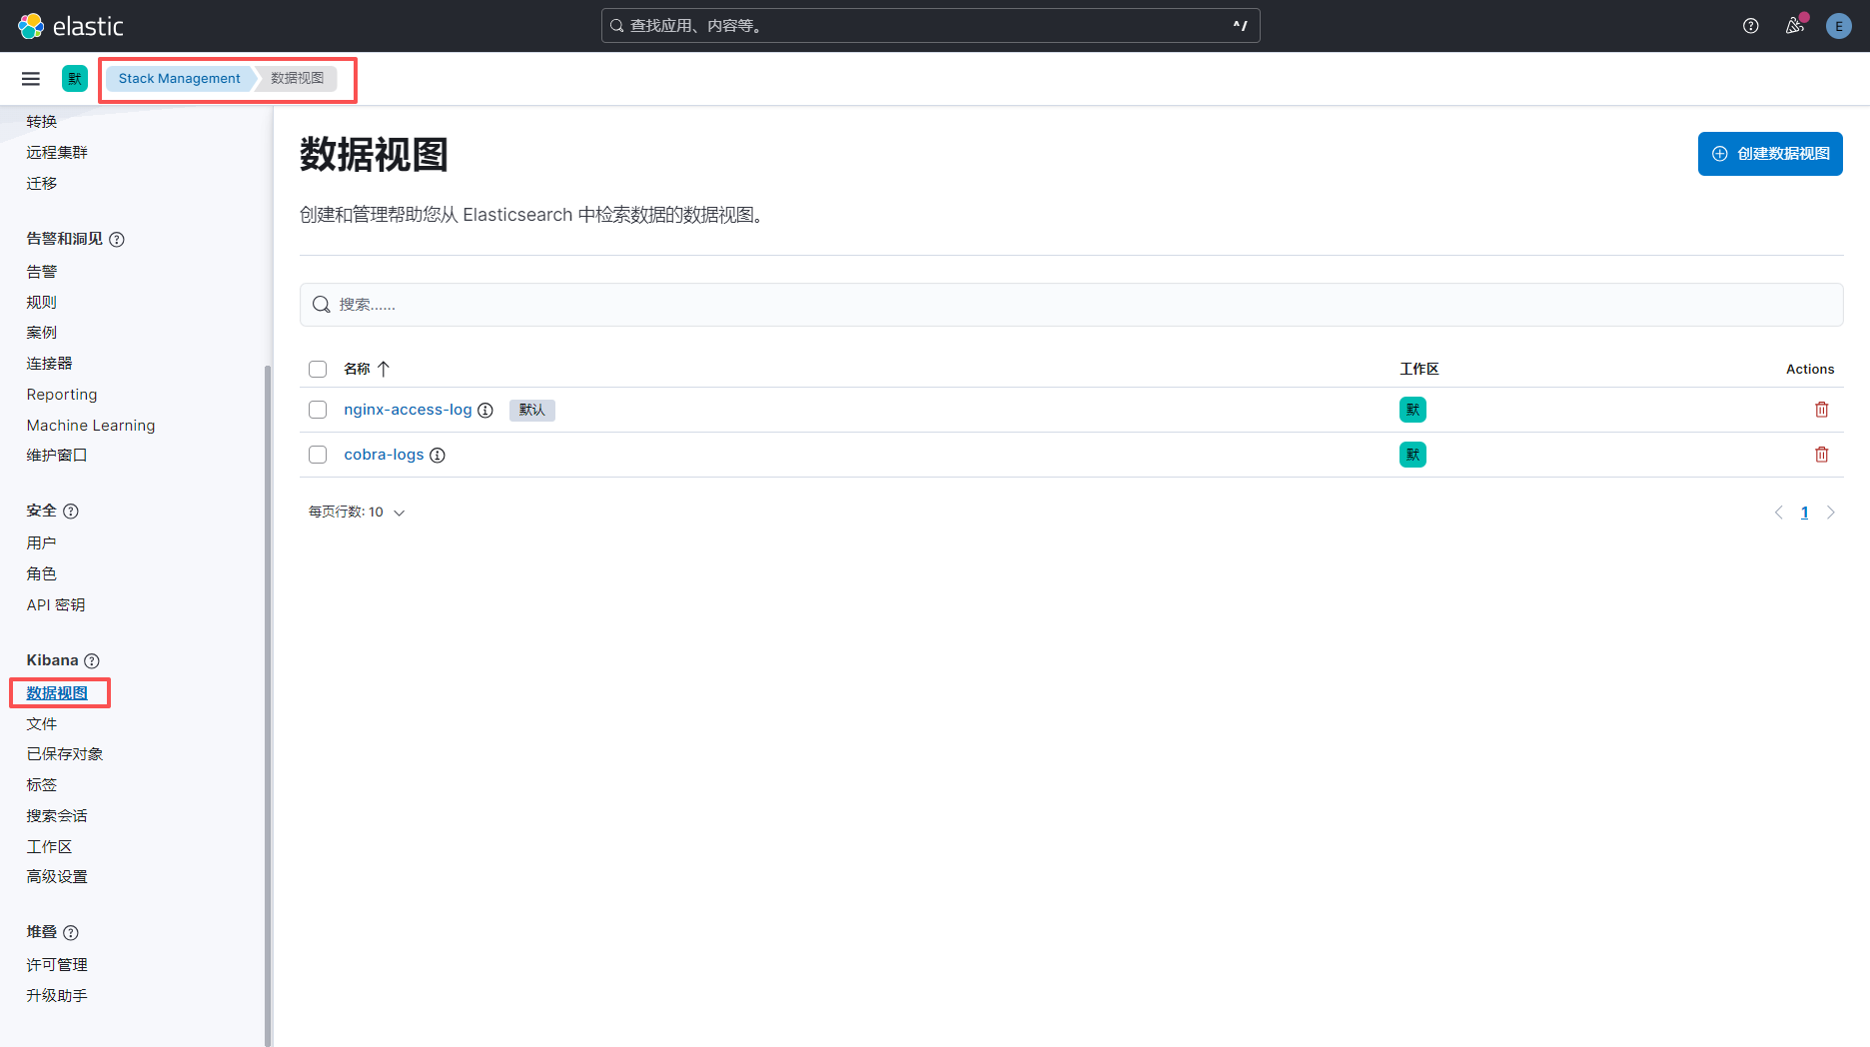Open 维护窗口 in sidebar
Screen dimensions: 1870x1047
pos(57,456)
